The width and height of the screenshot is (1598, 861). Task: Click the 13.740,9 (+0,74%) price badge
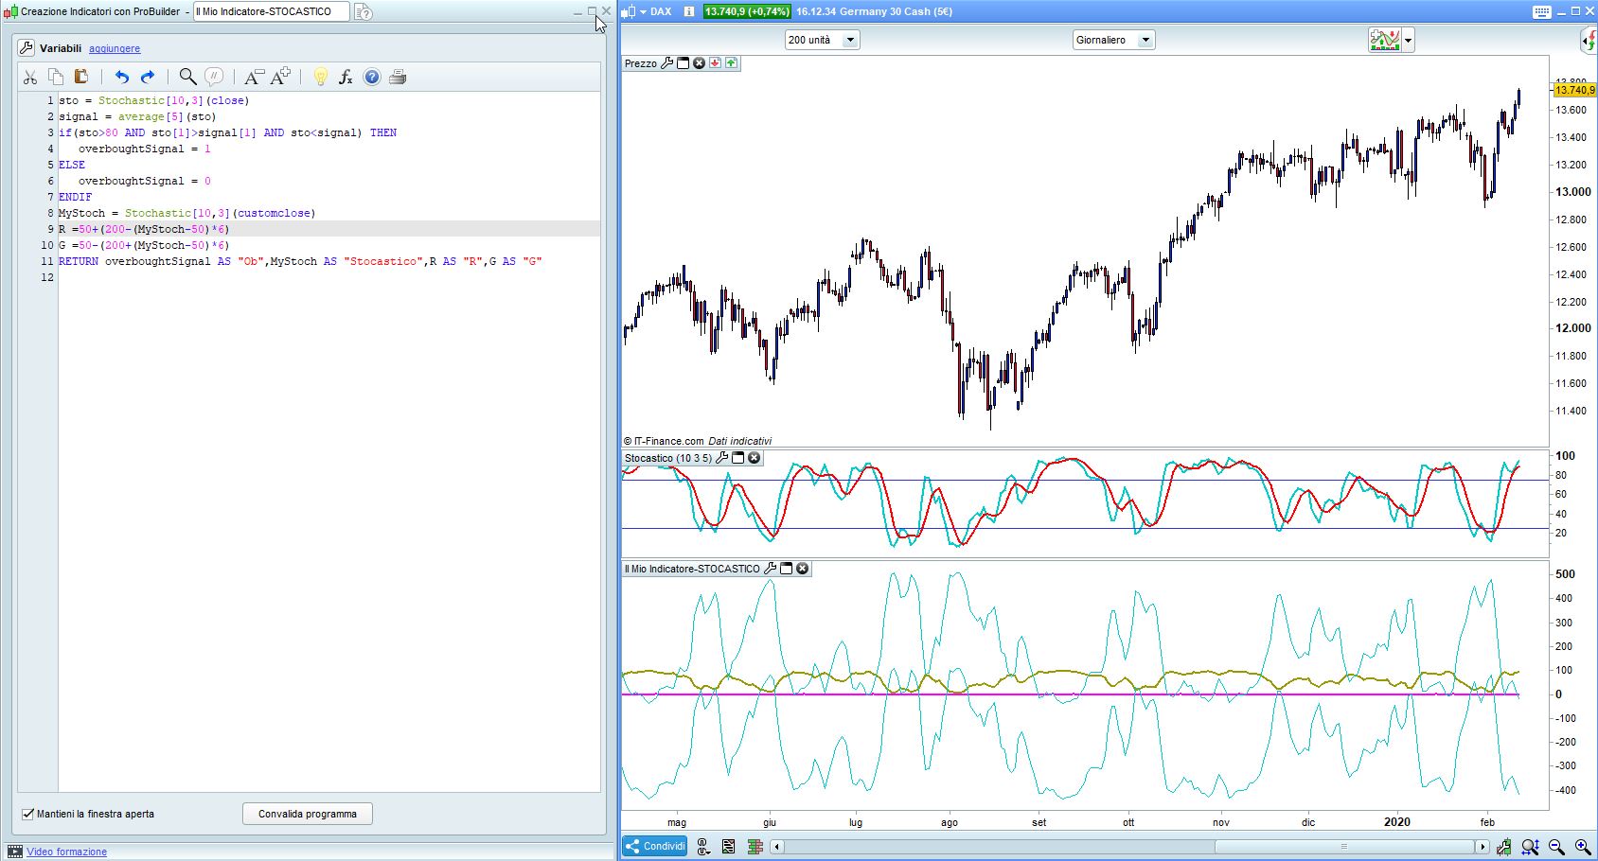[747, 11]
